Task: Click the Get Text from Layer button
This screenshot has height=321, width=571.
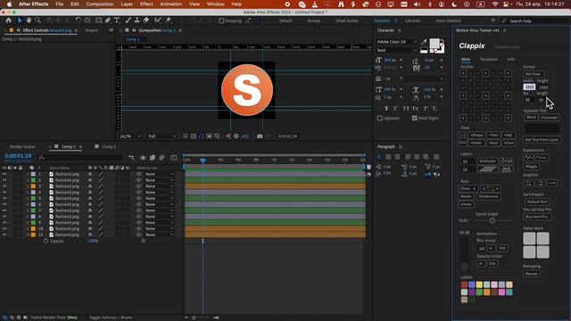Action: tap(542, 140)
